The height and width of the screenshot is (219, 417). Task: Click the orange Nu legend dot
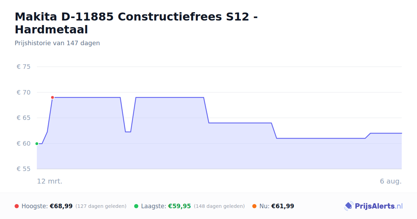pyautogui.click(x=254, y=206)
